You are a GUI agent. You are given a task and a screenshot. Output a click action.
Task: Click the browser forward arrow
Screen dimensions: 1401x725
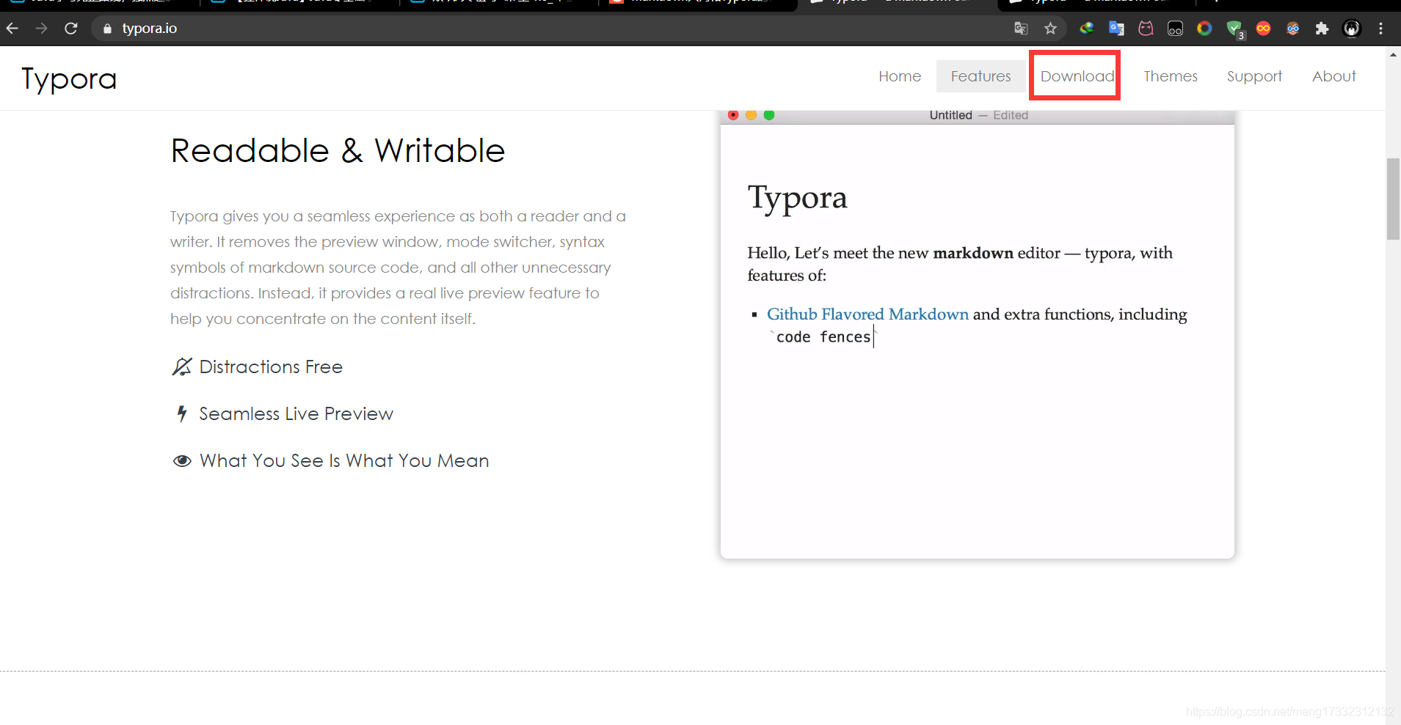pos(41,29)
